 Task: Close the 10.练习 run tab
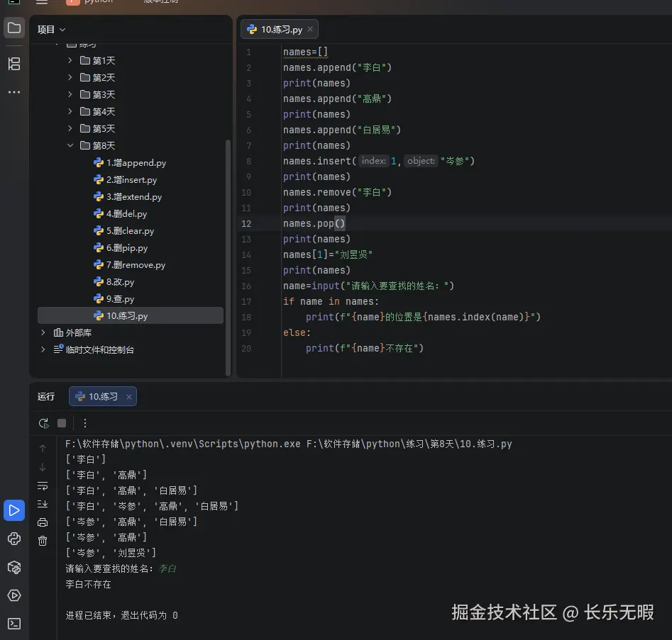128,397
